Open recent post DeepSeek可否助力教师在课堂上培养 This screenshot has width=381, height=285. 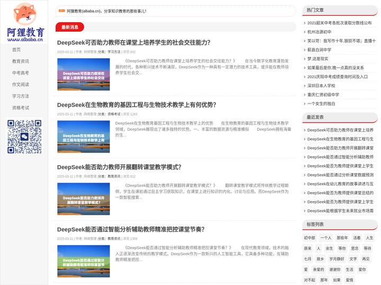[340, 130]
